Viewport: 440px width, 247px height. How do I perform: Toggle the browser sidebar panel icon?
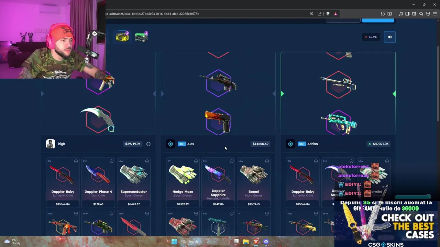click(x=407, y=14)
